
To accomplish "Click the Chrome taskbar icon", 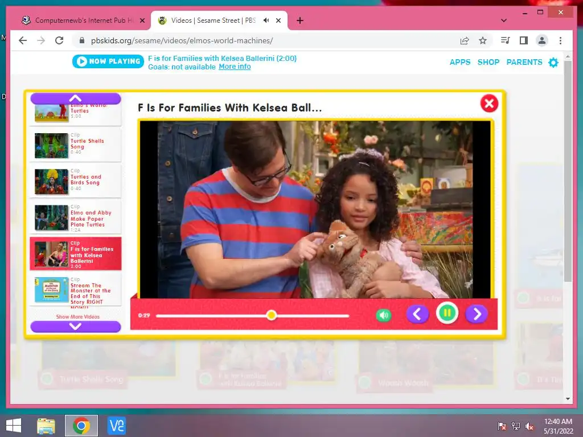I will (x=81, y=426).
